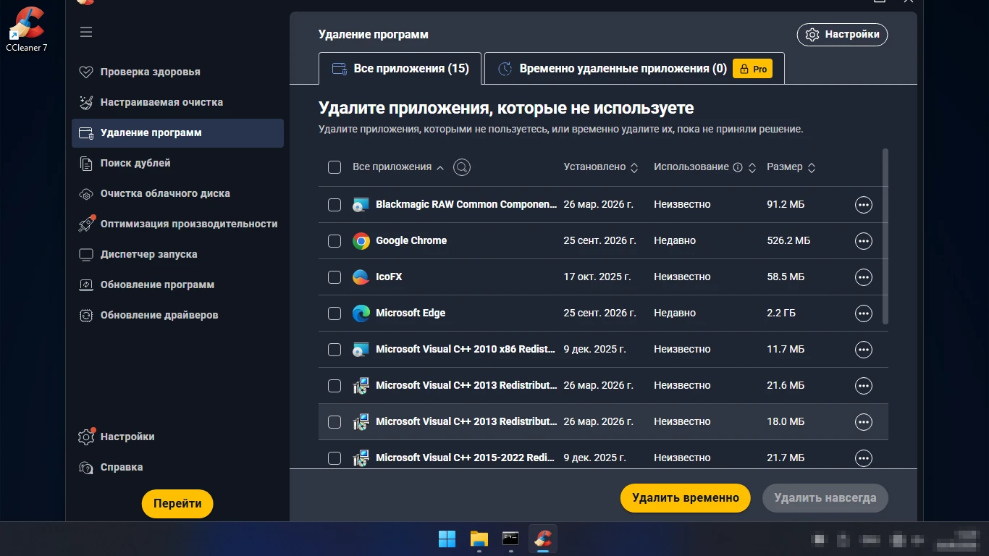Open more options for Blackmagic RAW row
989x556 pixels.
864,205
